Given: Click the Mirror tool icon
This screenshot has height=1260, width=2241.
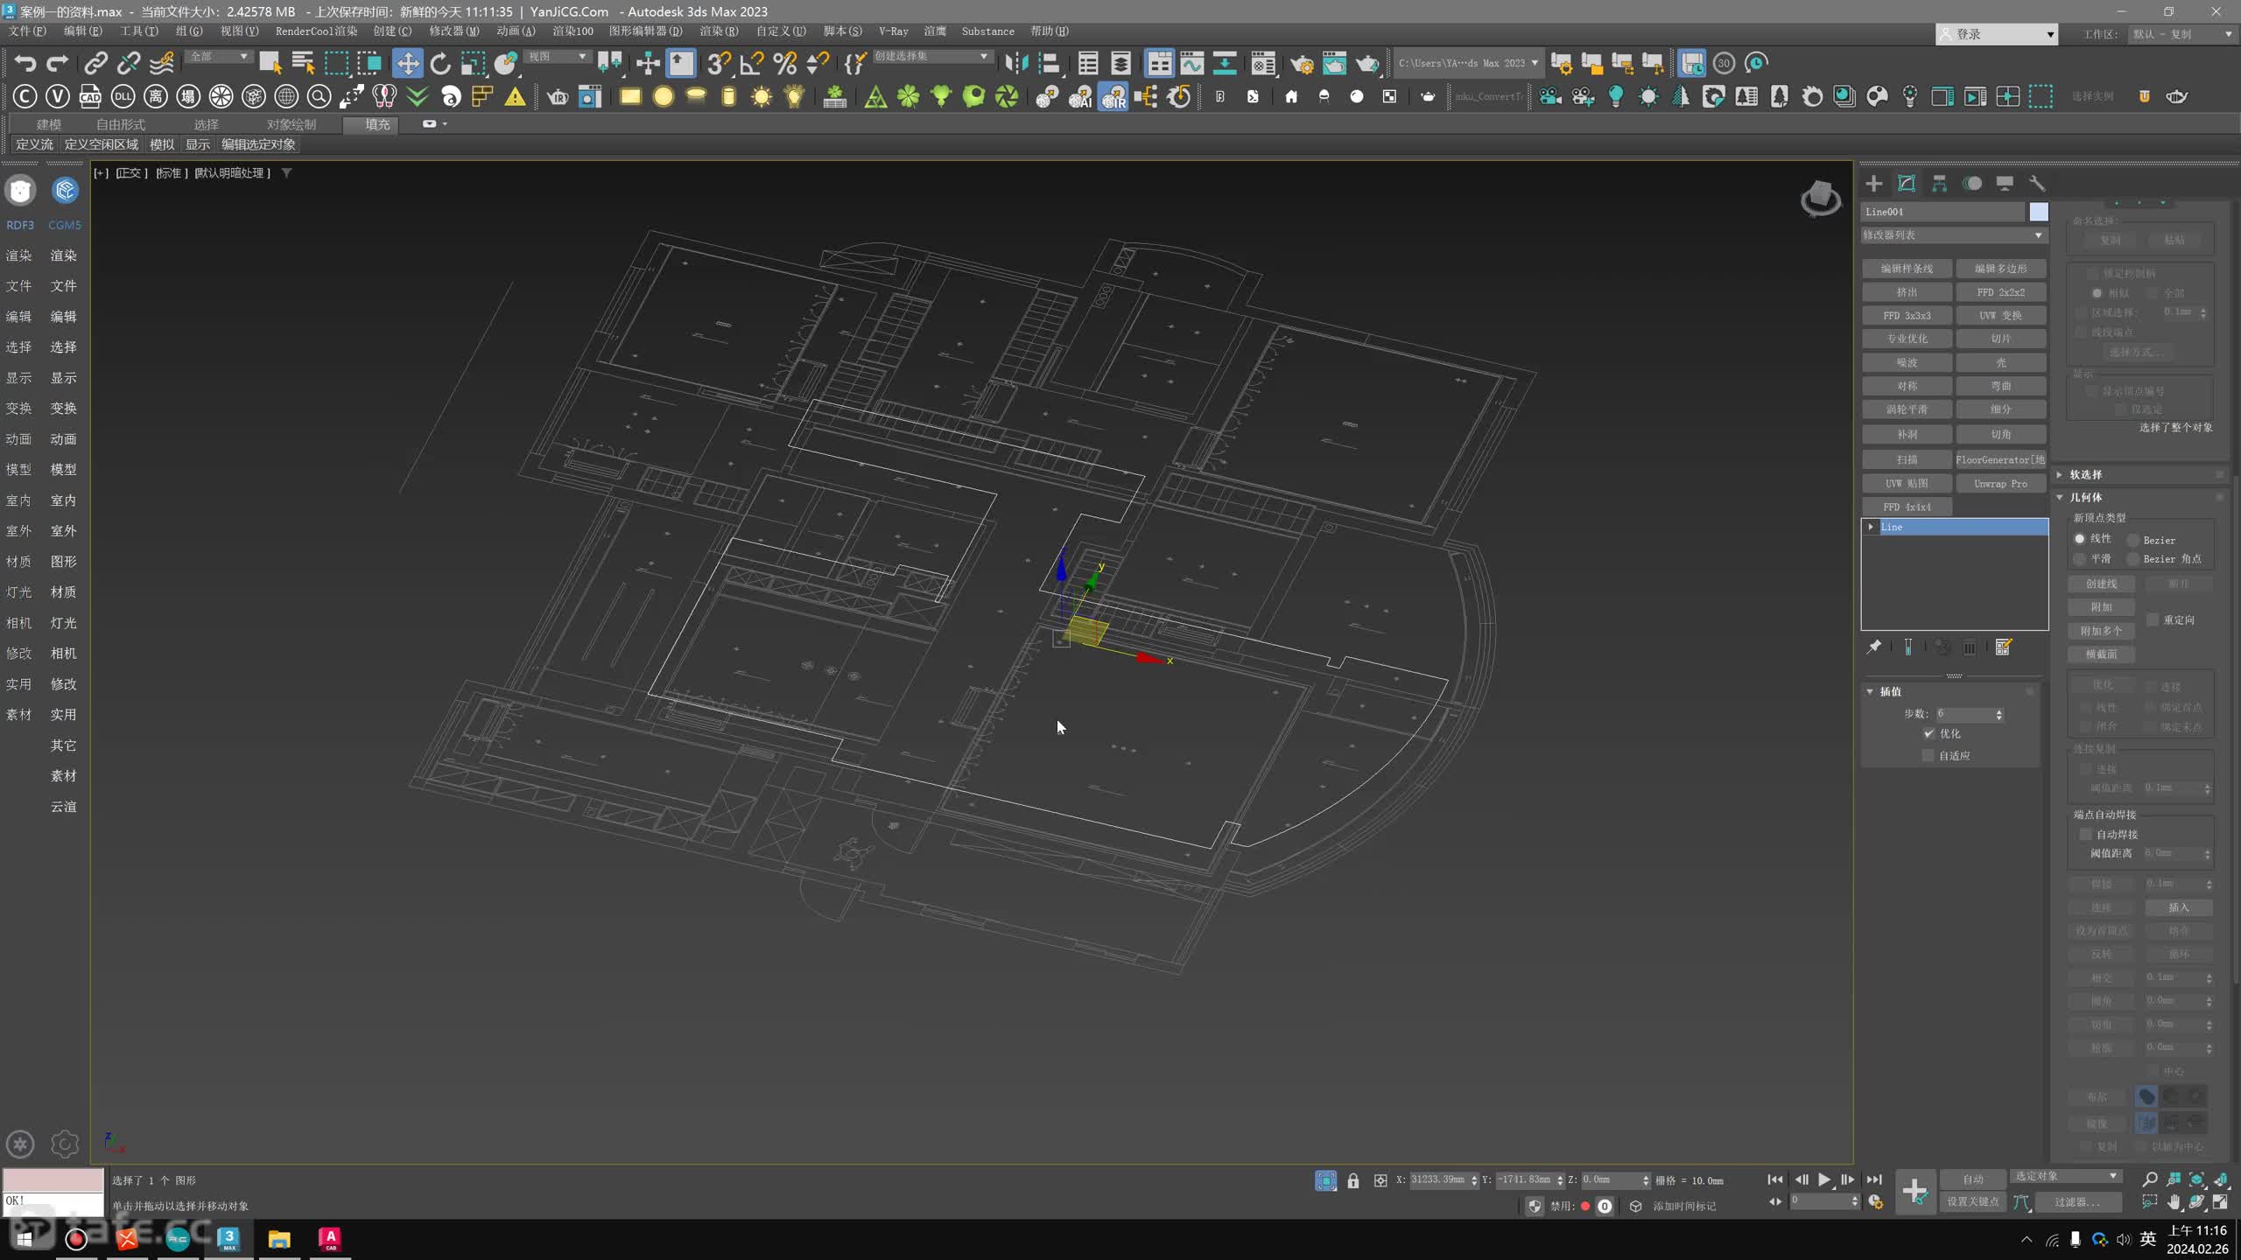Looking at the screenshot, I should click(x=1016, y=63).
